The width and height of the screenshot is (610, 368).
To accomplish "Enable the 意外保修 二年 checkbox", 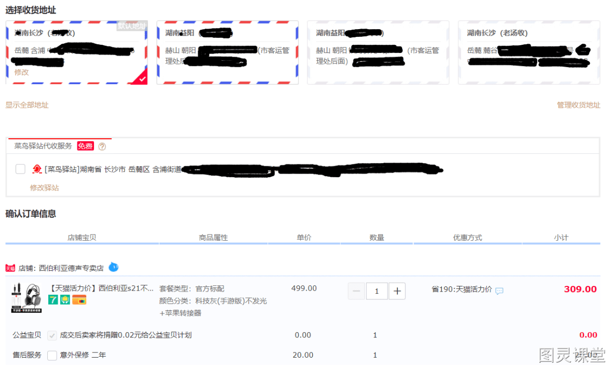I will point(52,355).
